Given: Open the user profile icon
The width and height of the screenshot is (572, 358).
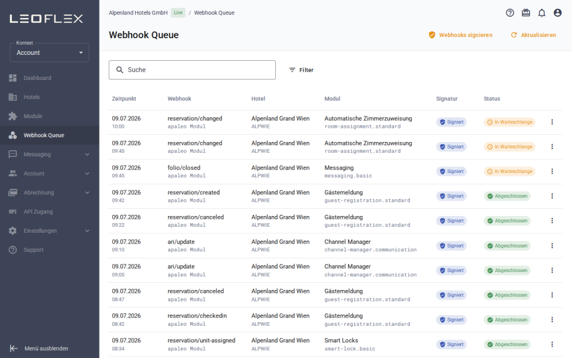Looking at the screenshot, I should coord(558,13).
